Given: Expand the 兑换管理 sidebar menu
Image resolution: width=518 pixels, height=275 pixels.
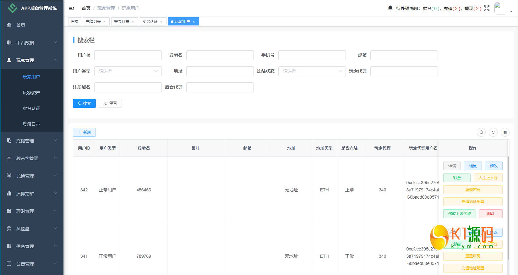Looking at the screenshot, I should tap(32, 176).
